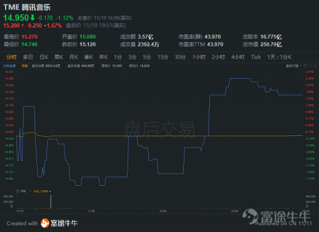This screenshot has width=319, height=232.
Task: Switch to the 3分 three-minute chart
Action: click(x=132, y=57)
